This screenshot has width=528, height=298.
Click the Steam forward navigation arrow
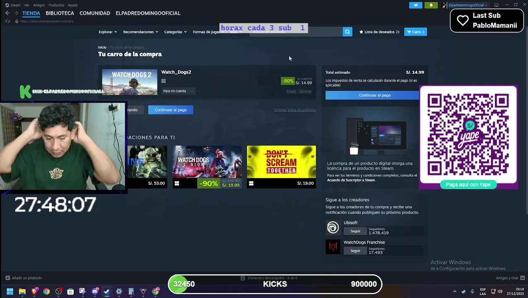15,13
